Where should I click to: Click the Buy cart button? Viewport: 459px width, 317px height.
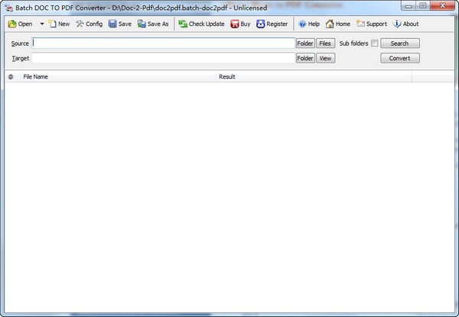[240, 24]
